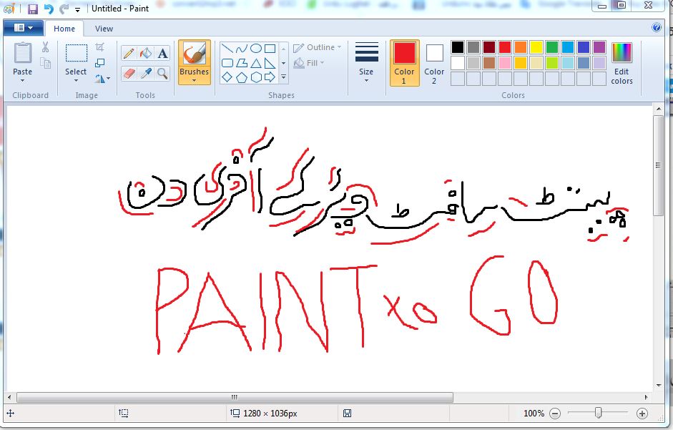673x430 pixels.
Task: Choose the Text tool
Action: click(x=163, y=53)
